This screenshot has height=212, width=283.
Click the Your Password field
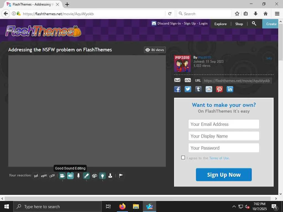pyautogui.click(x=224, y=148)
